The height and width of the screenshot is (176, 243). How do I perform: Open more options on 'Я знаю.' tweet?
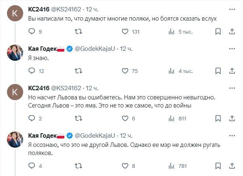click(x=232, y=49)
